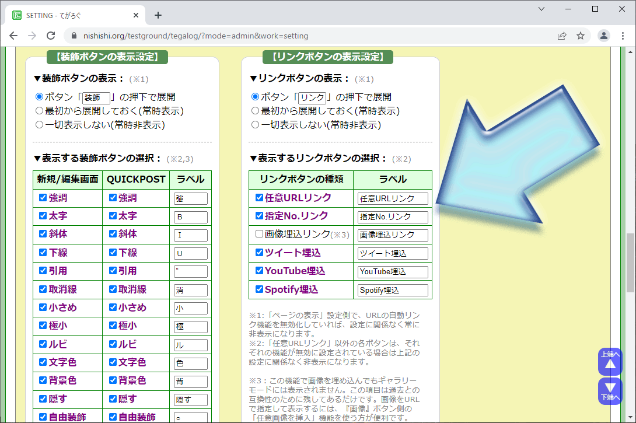Select the SETTING - てがろぐ tab
Image resolution: width=636 pixels, height=423 pixels.
click(75, 15)
